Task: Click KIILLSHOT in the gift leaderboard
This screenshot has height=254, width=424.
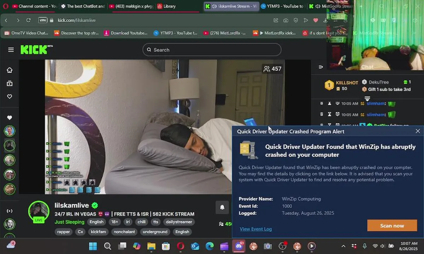Action: coord(347,83)
